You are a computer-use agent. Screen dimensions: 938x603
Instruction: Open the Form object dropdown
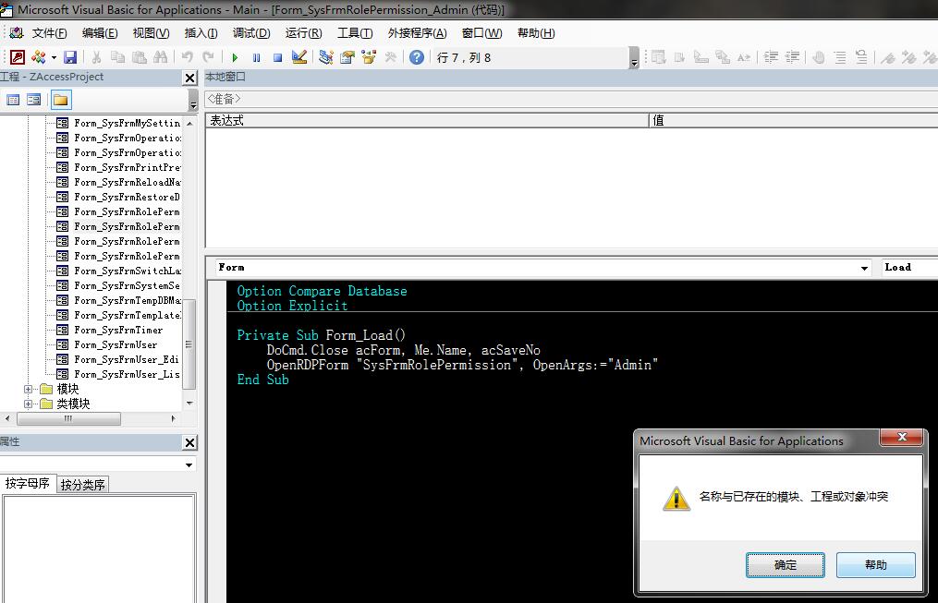tap(864, 268)
